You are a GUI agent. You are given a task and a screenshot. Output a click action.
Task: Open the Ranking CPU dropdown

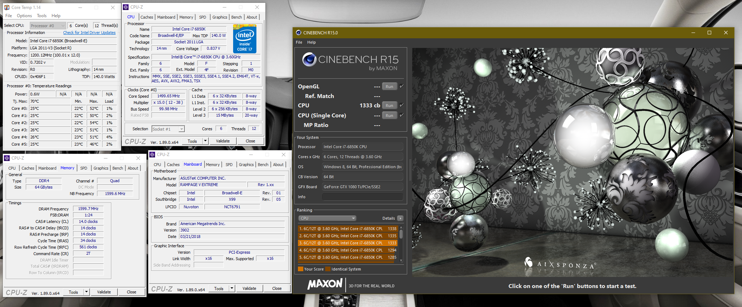327,218
